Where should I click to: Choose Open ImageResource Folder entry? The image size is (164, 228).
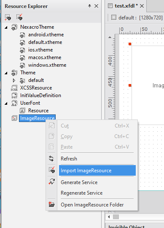[97, 205]
